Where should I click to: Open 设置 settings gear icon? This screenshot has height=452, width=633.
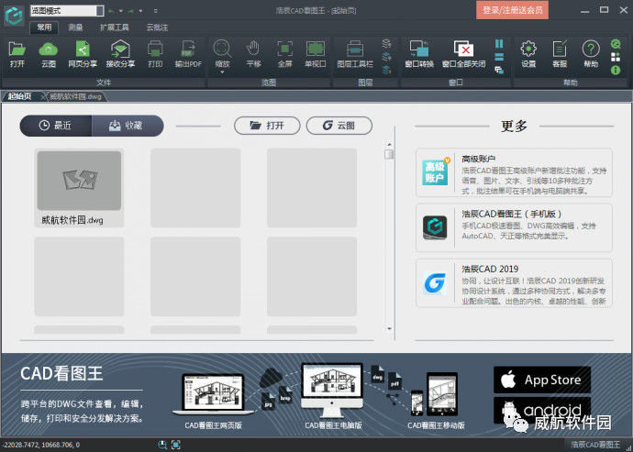[528, 53]
